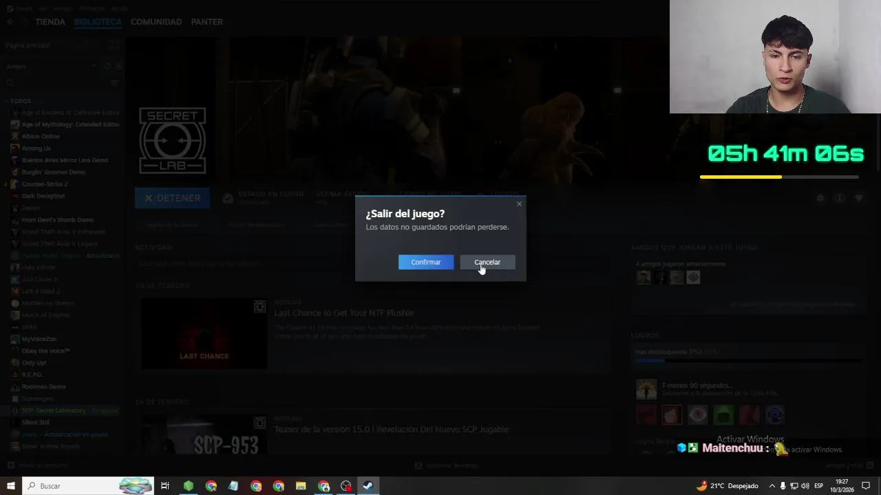Screen dimensions: 881x495
Task: Select Buenos Aires Mirror Line Demo
Action: pos(65,160)
